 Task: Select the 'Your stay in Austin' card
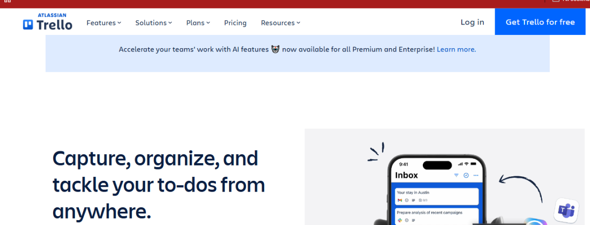click(x=437, y=196)
